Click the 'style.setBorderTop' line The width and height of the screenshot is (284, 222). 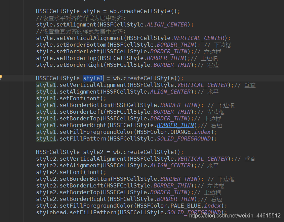pos(127,58)
